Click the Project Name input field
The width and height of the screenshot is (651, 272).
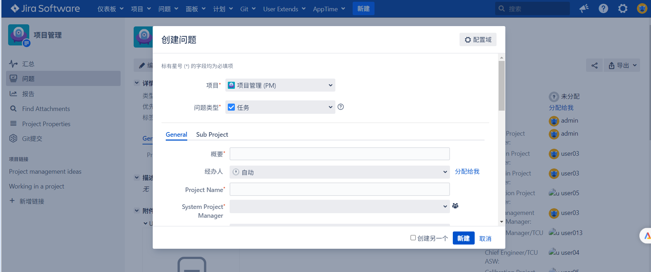340,189
